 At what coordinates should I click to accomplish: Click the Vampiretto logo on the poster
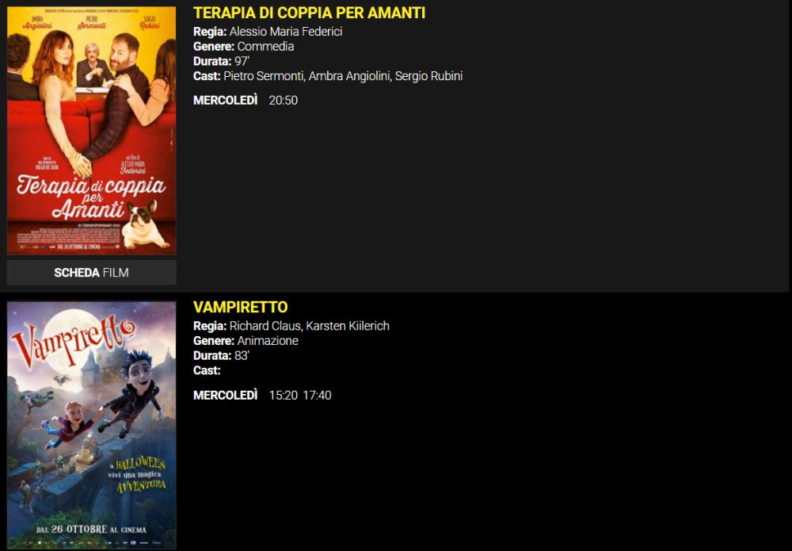coord(73,339)
